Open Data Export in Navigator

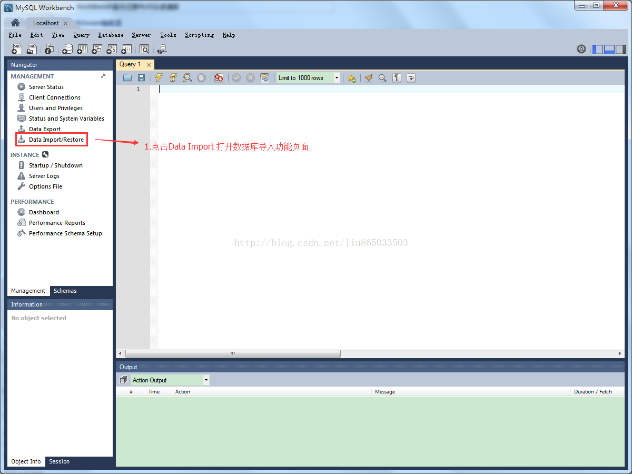click(x=45, y=129)
